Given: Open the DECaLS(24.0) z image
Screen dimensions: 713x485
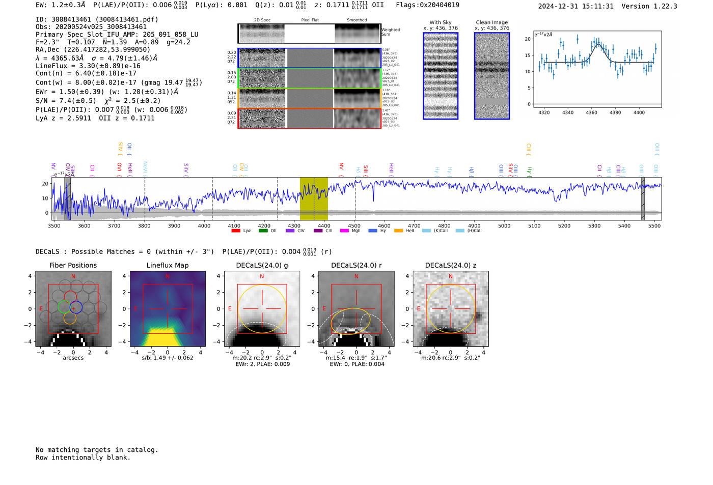Looking at the screenshot, I should [x=450, y=309].
